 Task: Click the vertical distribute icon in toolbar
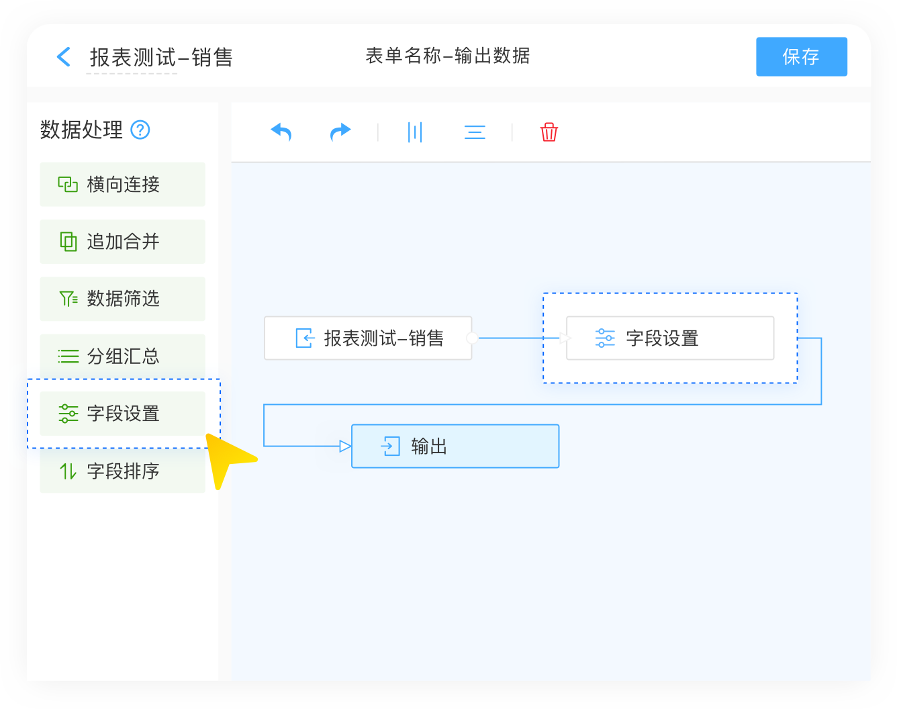tap(415, 132)
